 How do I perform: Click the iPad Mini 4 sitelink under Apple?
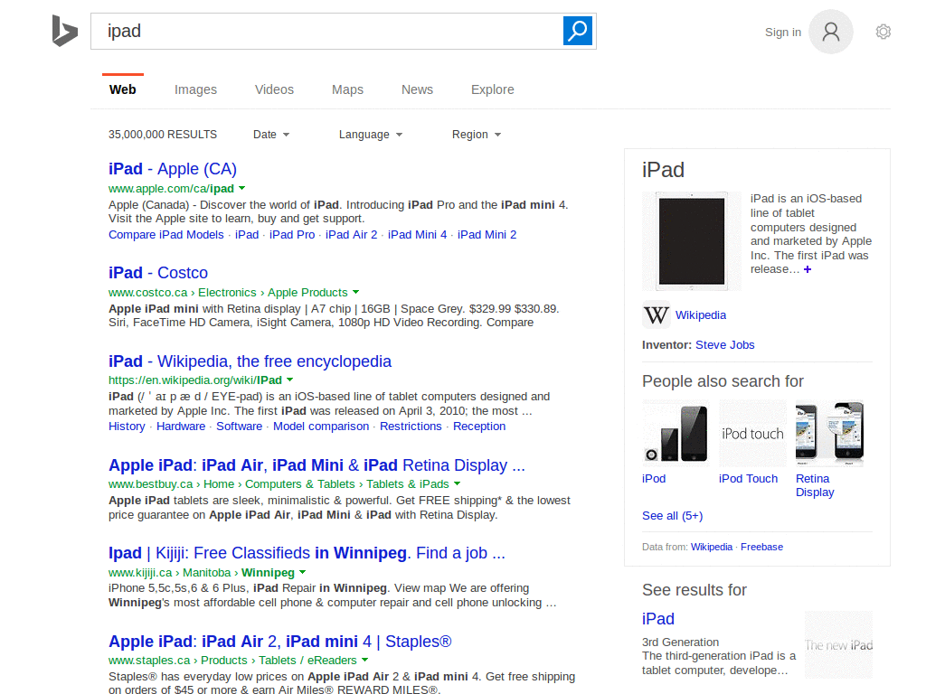tap(417, 234)
